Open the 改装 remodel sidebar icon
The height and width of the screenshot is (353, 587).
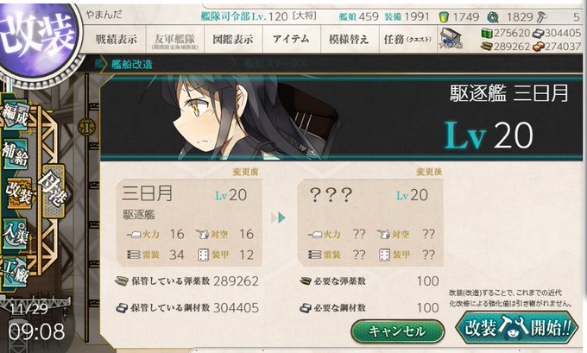click(19, 192)
